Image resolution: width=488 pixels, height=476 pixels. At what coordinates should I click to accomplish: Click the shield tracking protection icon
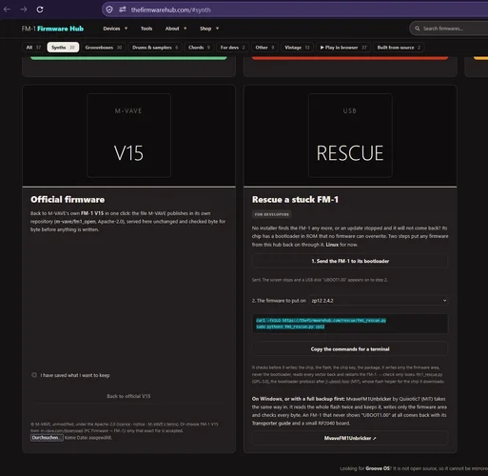coord(109,10)
